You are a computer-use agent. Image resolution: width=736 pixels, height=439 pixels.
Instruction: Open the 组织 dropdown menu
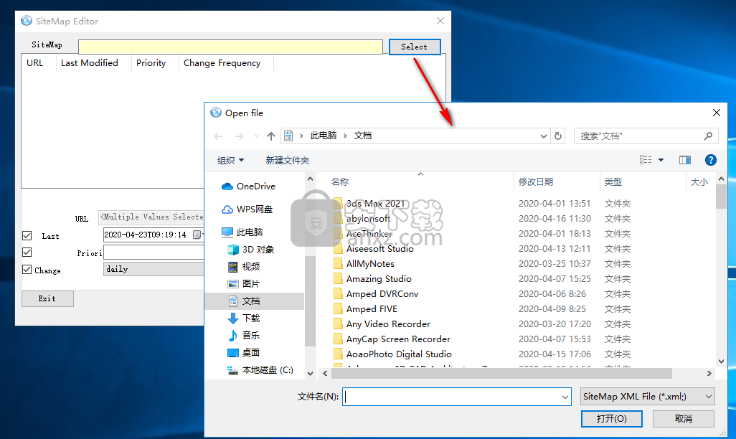pos(230,161)
